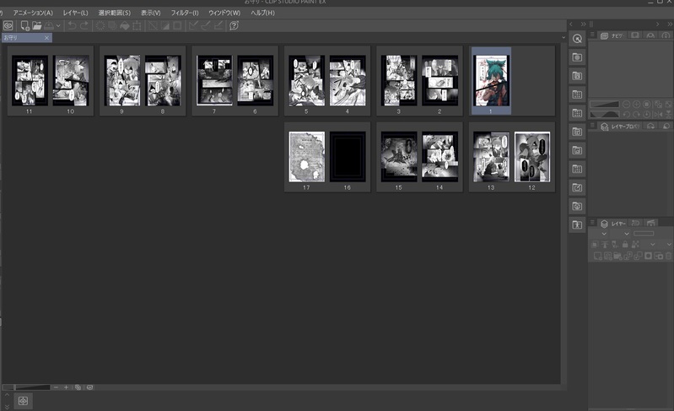Viewport: 674px width, 411px height.
Task: Click Navigator 100% zoom button
Action: click(646, 104)
